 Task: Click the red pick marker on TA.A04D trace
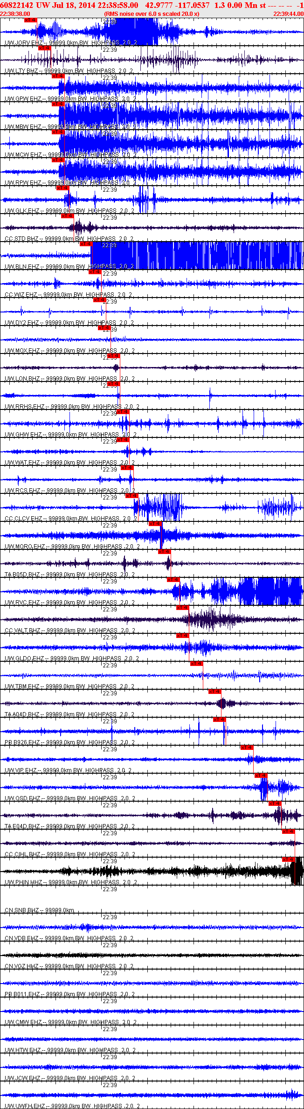point(215,692)
